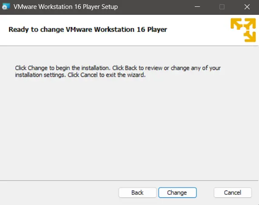
Task: Click the empty gray area of the wizard body
Action: point(128,127)
